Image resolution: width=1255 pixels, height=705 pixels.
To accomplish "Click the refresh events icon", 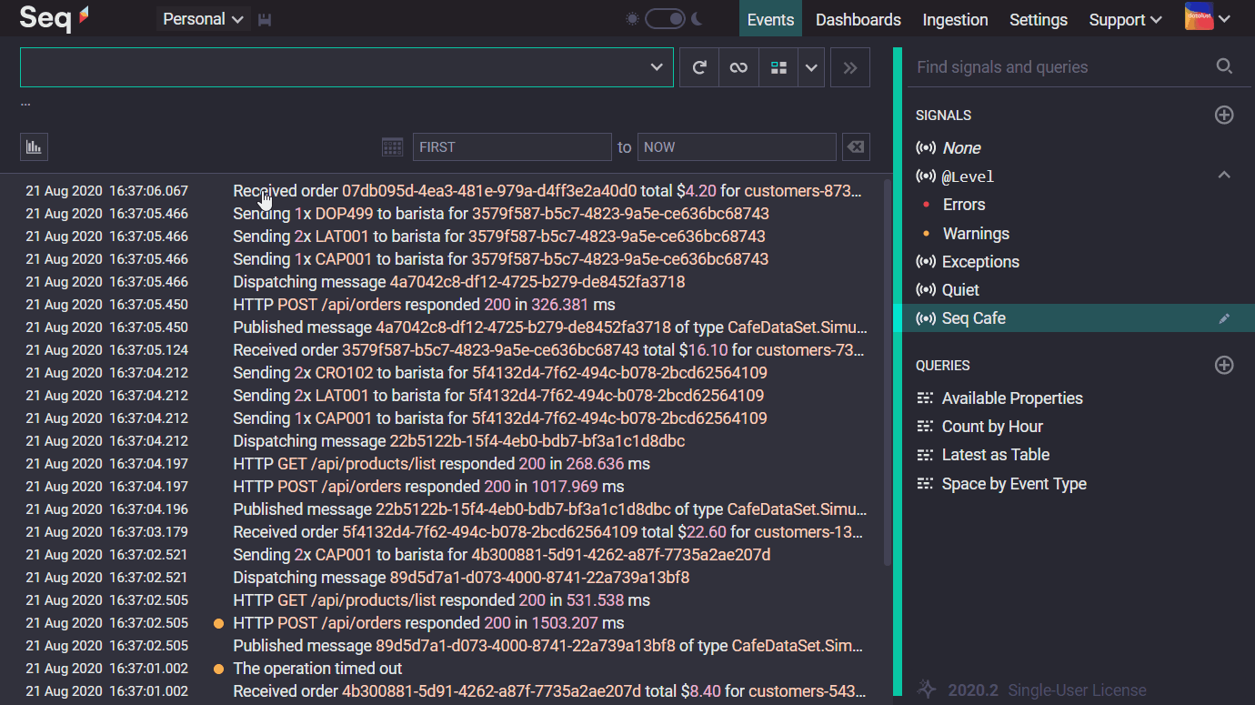I will [x=699, y=67].
